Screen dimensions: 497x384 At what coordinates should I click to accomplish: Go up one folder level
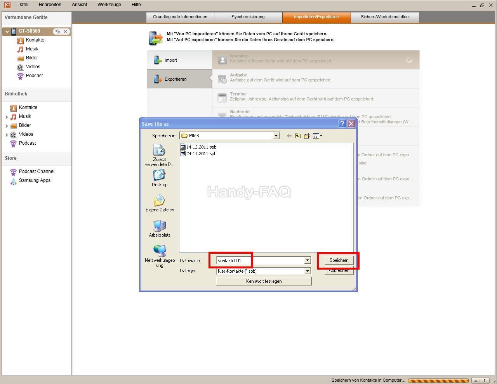coord(298,136)
